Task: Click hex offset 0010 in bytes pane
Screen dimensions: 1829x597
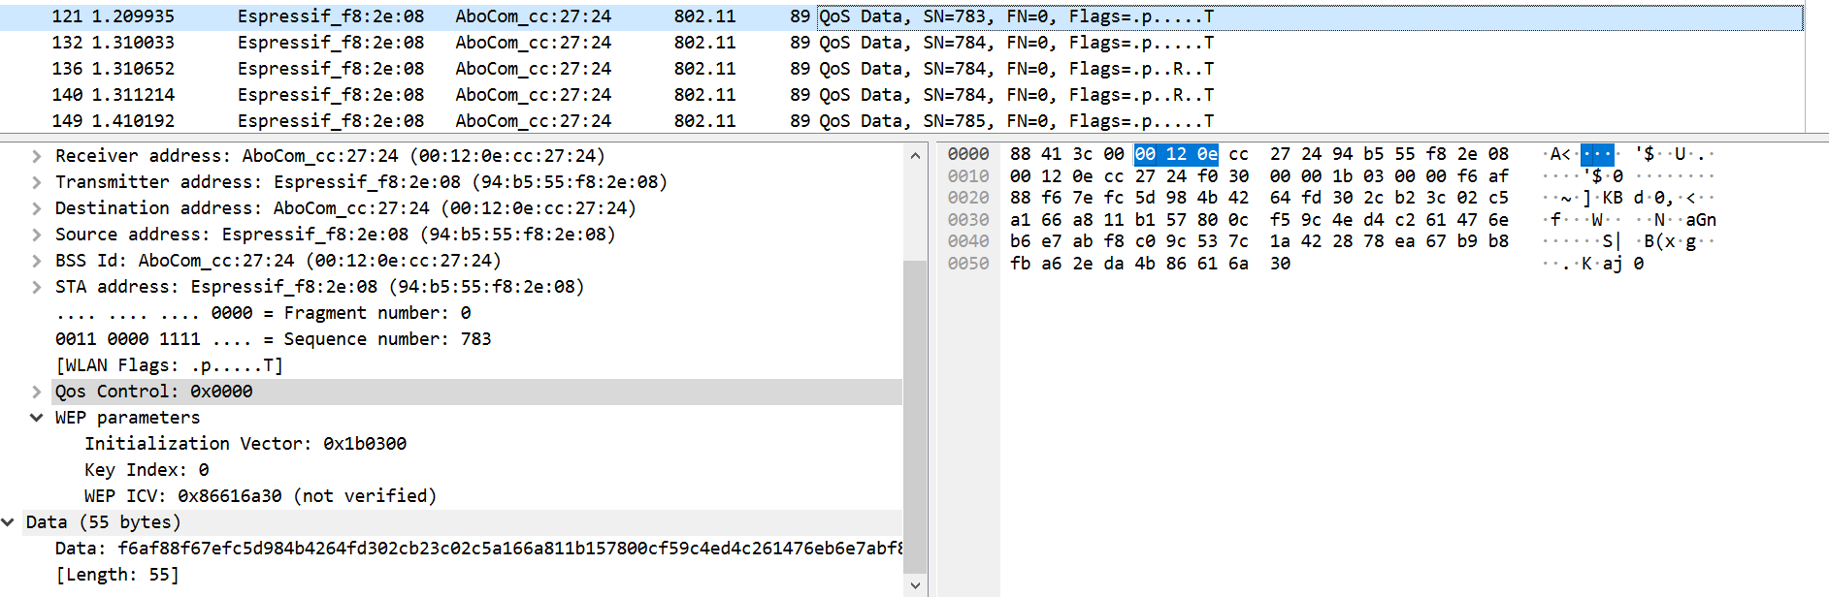Action: click(968, 176)
